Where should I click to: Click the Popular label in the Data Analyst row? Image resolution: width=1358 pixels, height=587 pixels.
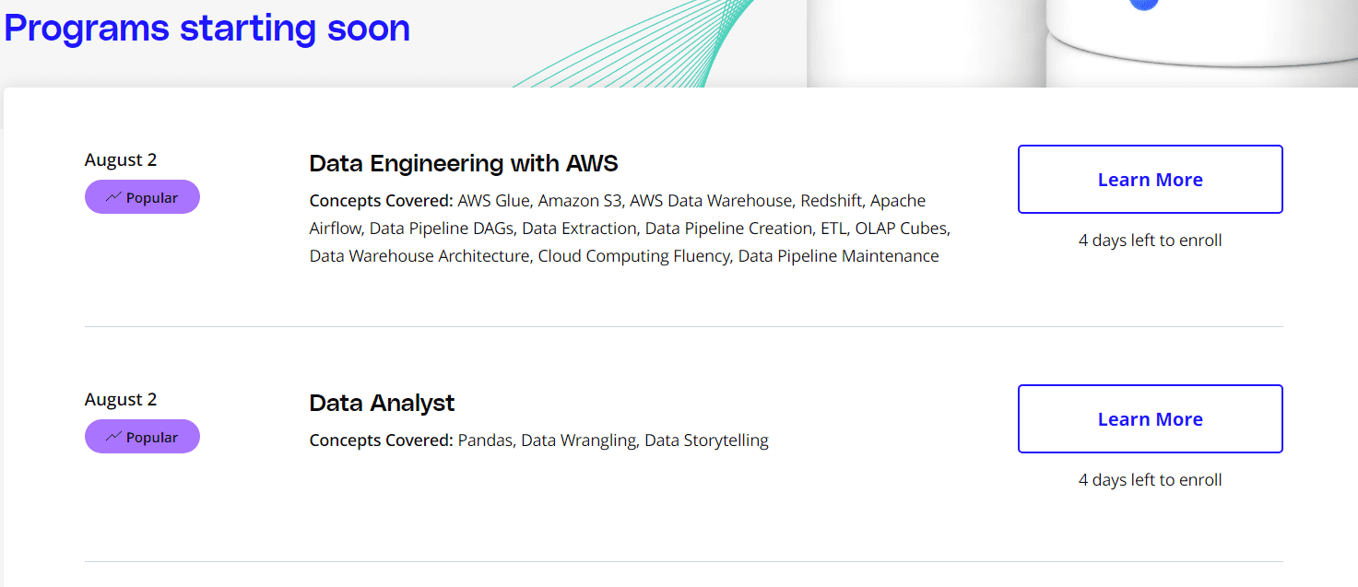click(152, 437)
